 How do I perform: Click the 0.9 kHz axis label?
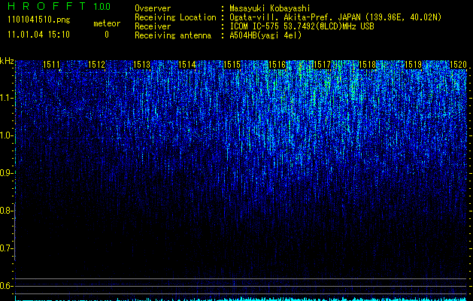click(6, 173)
